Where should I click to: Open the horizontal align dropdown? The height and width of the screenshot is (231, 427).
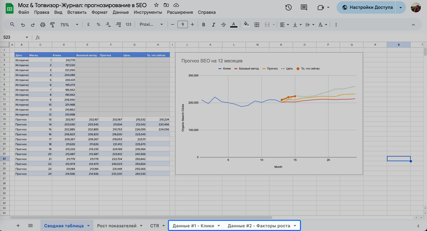[284, 24]
